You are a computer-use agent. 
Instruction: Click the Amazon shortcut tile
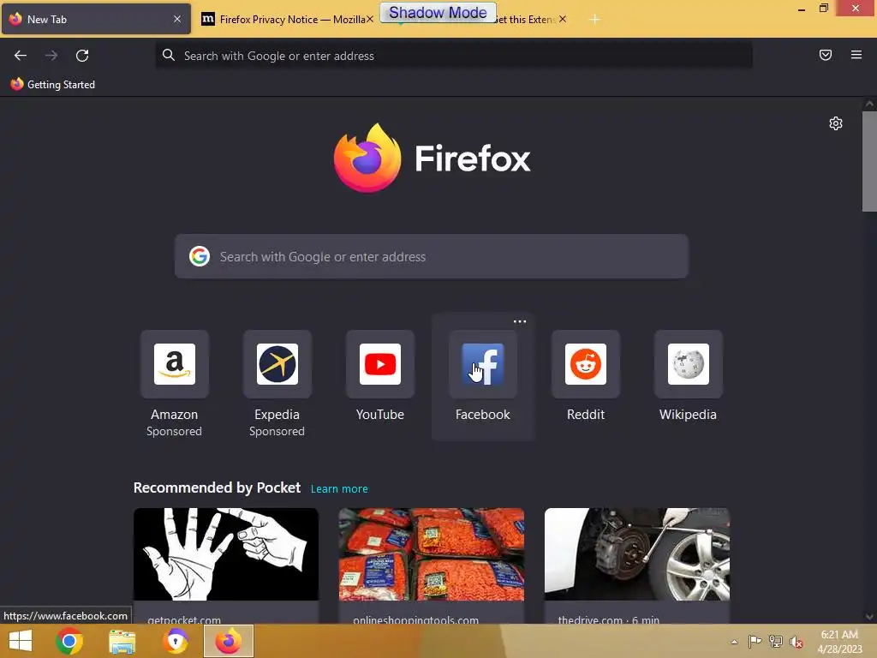(x=175, y=364)
